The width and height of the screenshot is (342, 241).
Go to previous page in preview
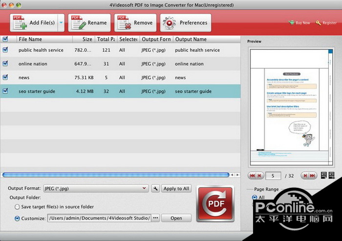click(260, 176)
